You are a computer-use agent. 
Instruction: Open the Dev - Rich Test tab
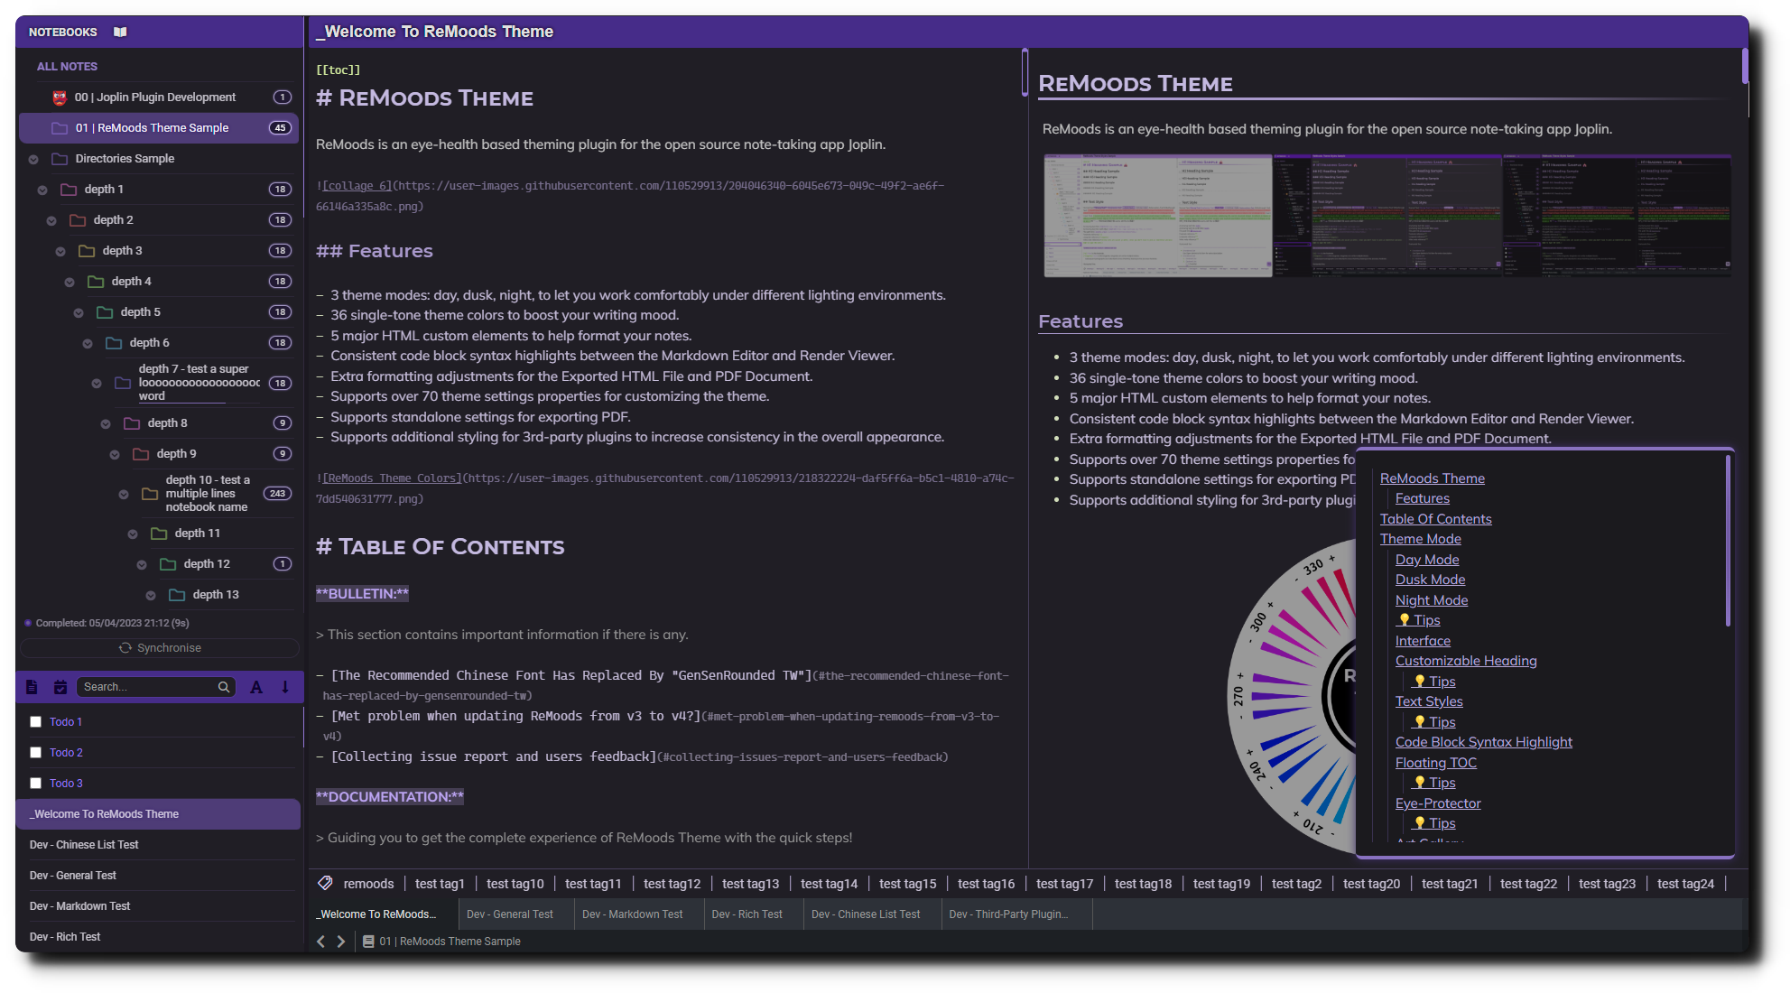[x=747, y=914]
